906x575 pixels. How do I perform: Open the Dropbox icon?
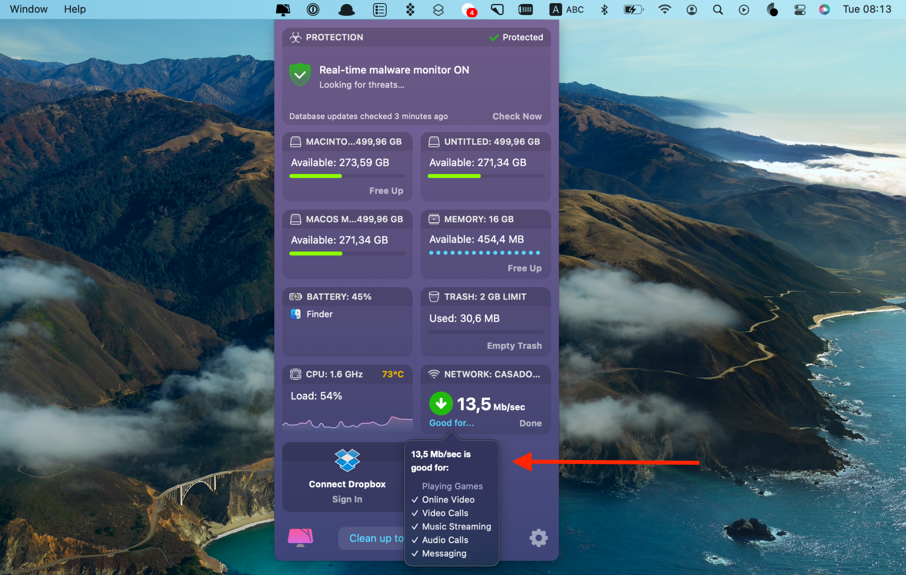pos(347,460)
